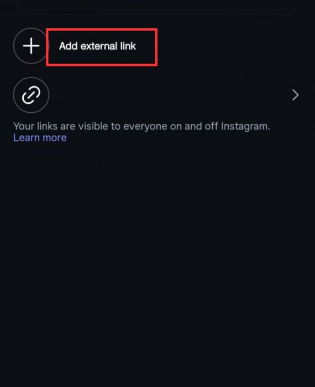Click the plus icon beside Add external link

coord(31,46)
